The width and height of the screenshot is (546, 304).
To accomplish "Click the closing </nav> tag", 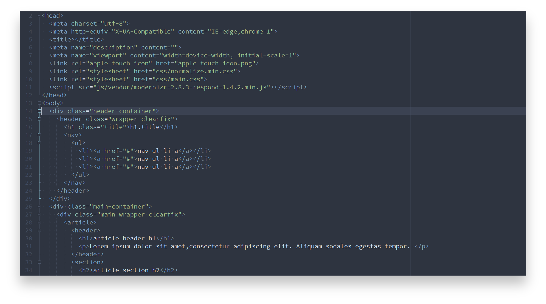I will (75, 183).
